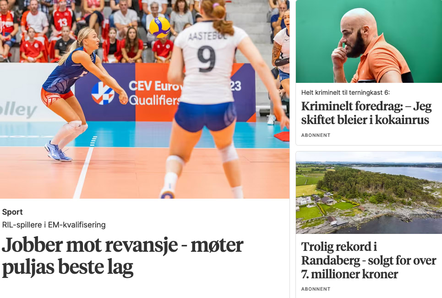
Task: Click the CEV round logo on the banner
Action: tap(103, 93)
